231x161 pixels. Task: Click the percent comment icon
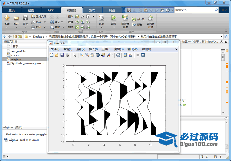pos(77,22)
